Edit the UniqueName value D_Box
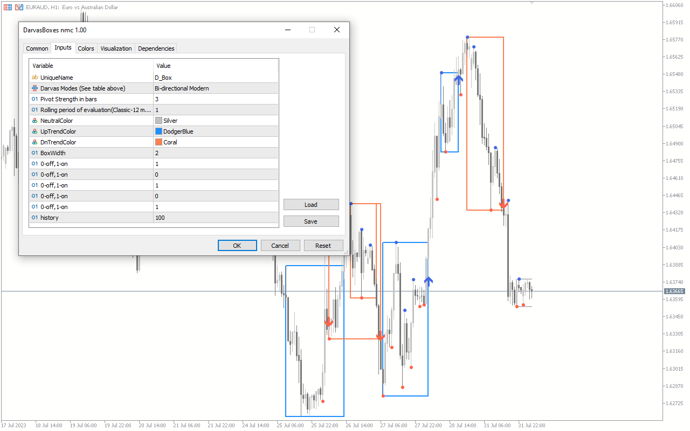690x431 pixels. (x=216, y=78)
